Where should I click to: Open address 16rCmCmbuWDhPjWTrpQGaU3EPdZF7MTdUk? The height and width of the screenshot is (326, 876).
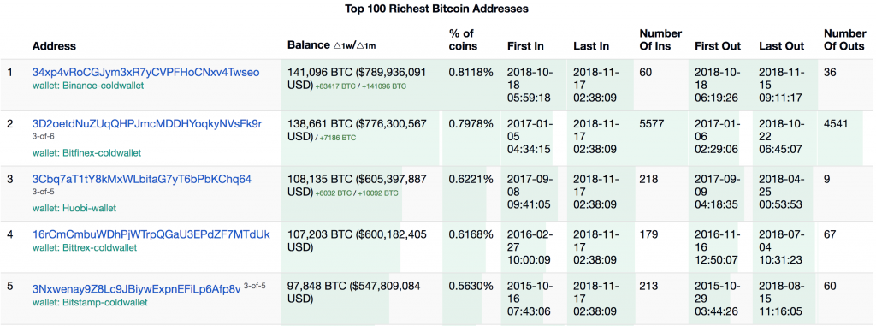151,234
